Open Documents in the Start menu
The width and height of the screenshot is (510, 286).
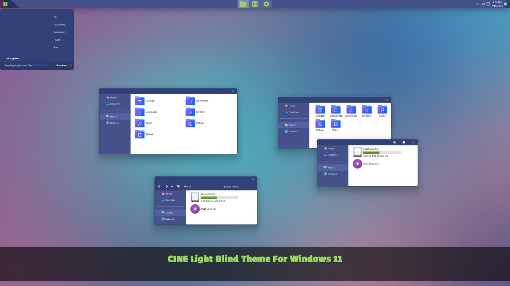pos(60,25)
